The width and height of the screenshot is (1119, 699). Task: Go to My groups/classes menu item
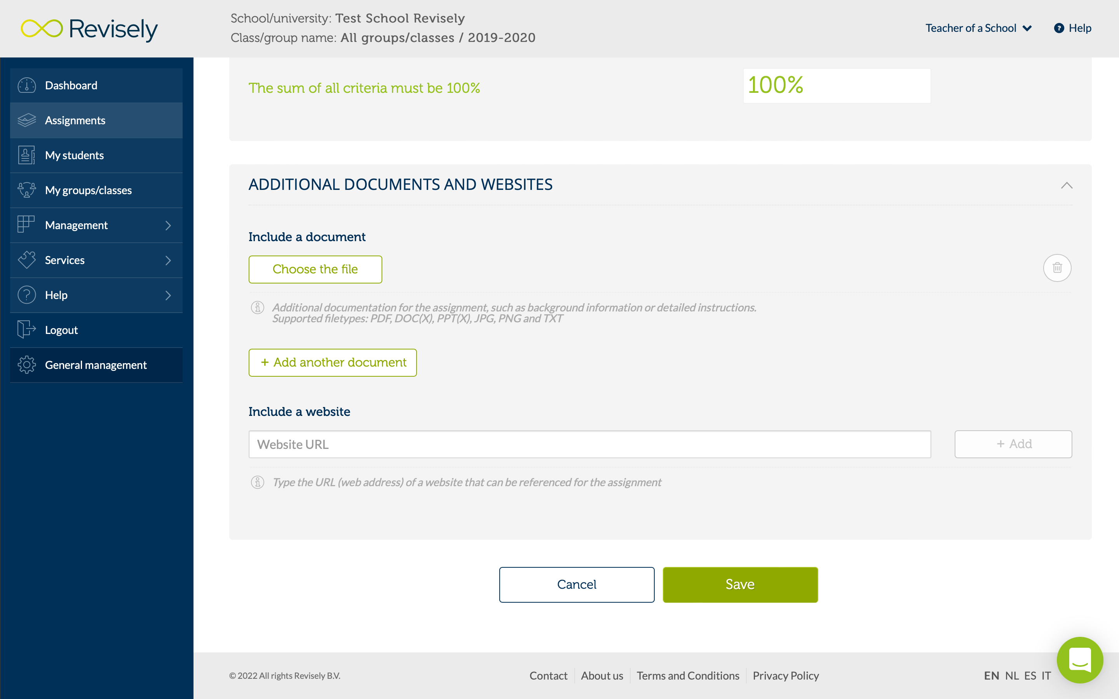(88, 190)
